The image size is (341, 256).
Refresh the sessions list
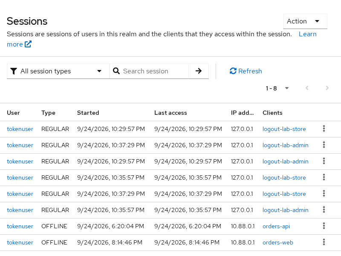click(x=246, y=71)
